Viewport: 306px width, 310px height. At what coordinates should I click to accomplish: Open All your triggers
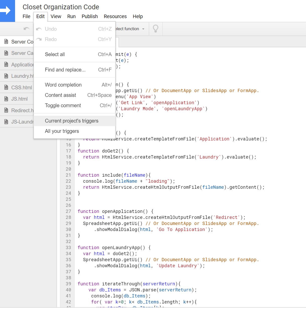pyautogui.click(x=75, y=131)
